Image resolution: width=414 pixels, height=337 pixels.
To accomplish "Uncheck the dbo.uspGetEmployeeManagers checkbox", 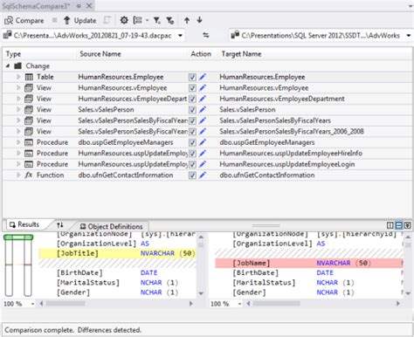I will click(192, 142).
